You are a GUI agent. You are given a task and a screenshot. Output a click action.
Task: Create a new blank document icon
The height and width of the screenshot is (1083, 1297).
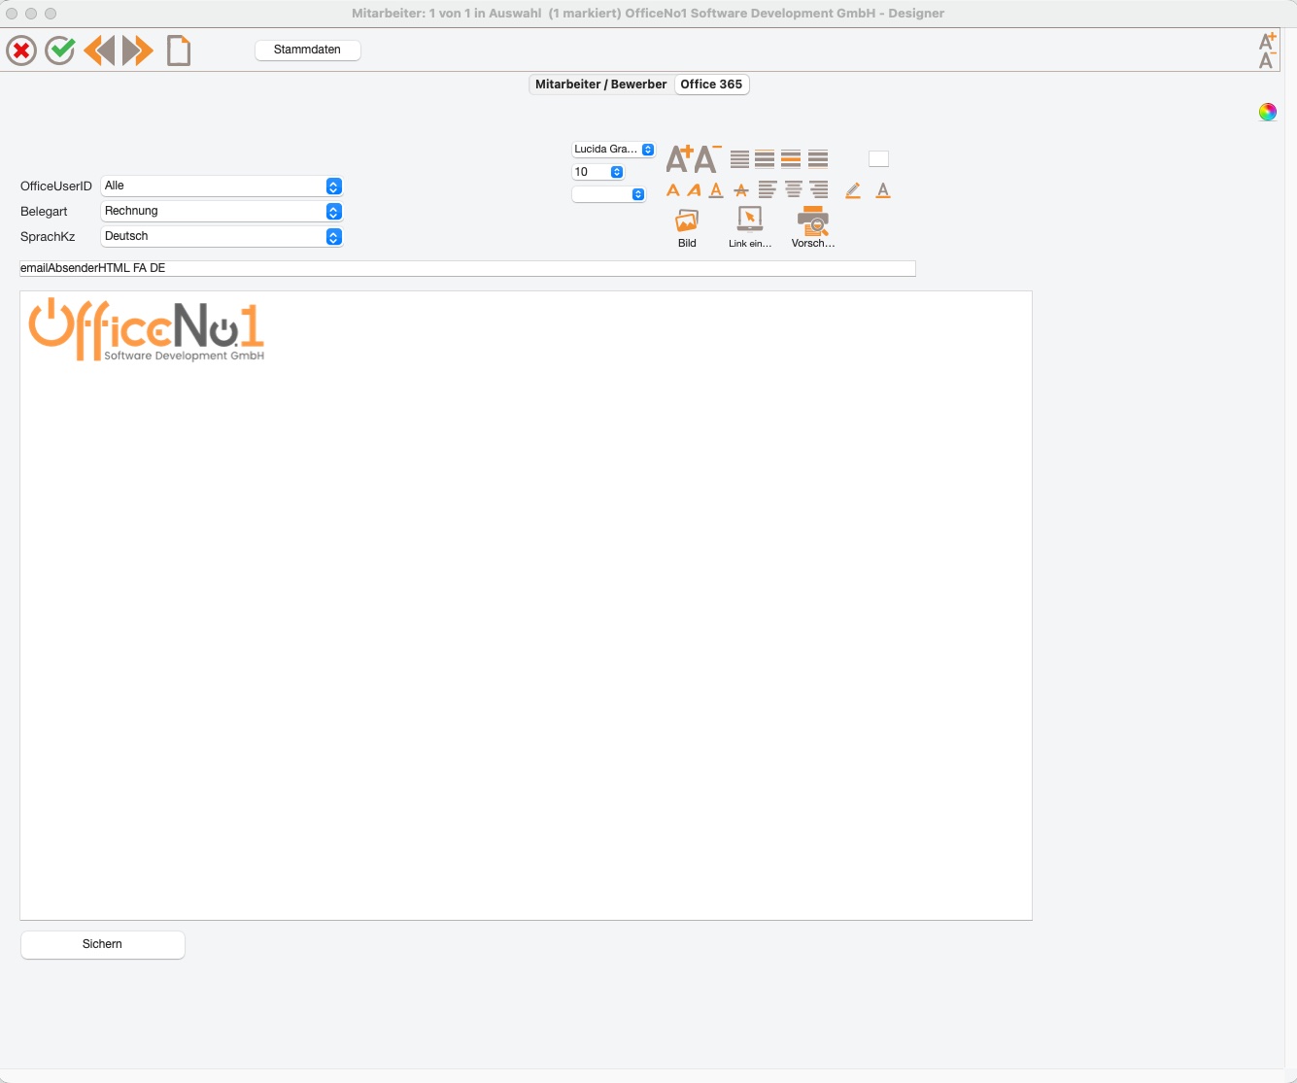pyautogui.click(x=179, y=51)
